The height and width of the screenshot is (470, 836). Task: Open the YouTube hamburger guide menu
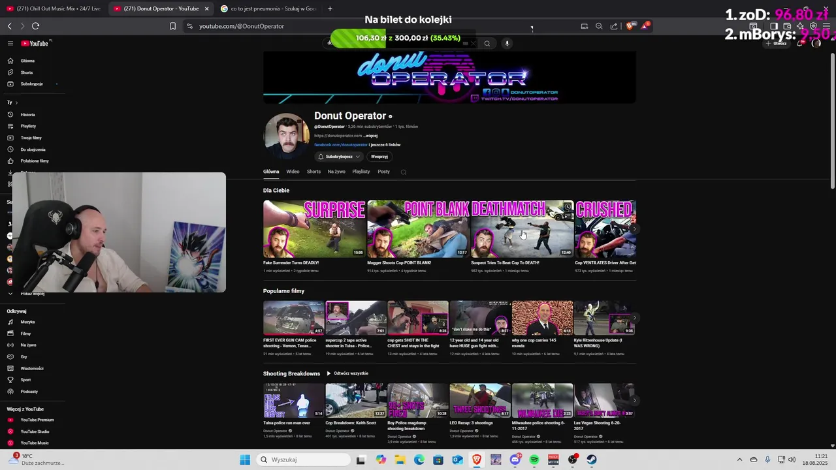pyautogui.click(x=10, y=43)
